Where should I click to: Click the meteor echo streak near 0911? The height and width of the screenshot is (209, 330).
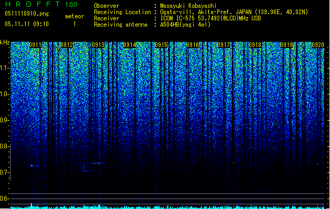tap(34, 166)
